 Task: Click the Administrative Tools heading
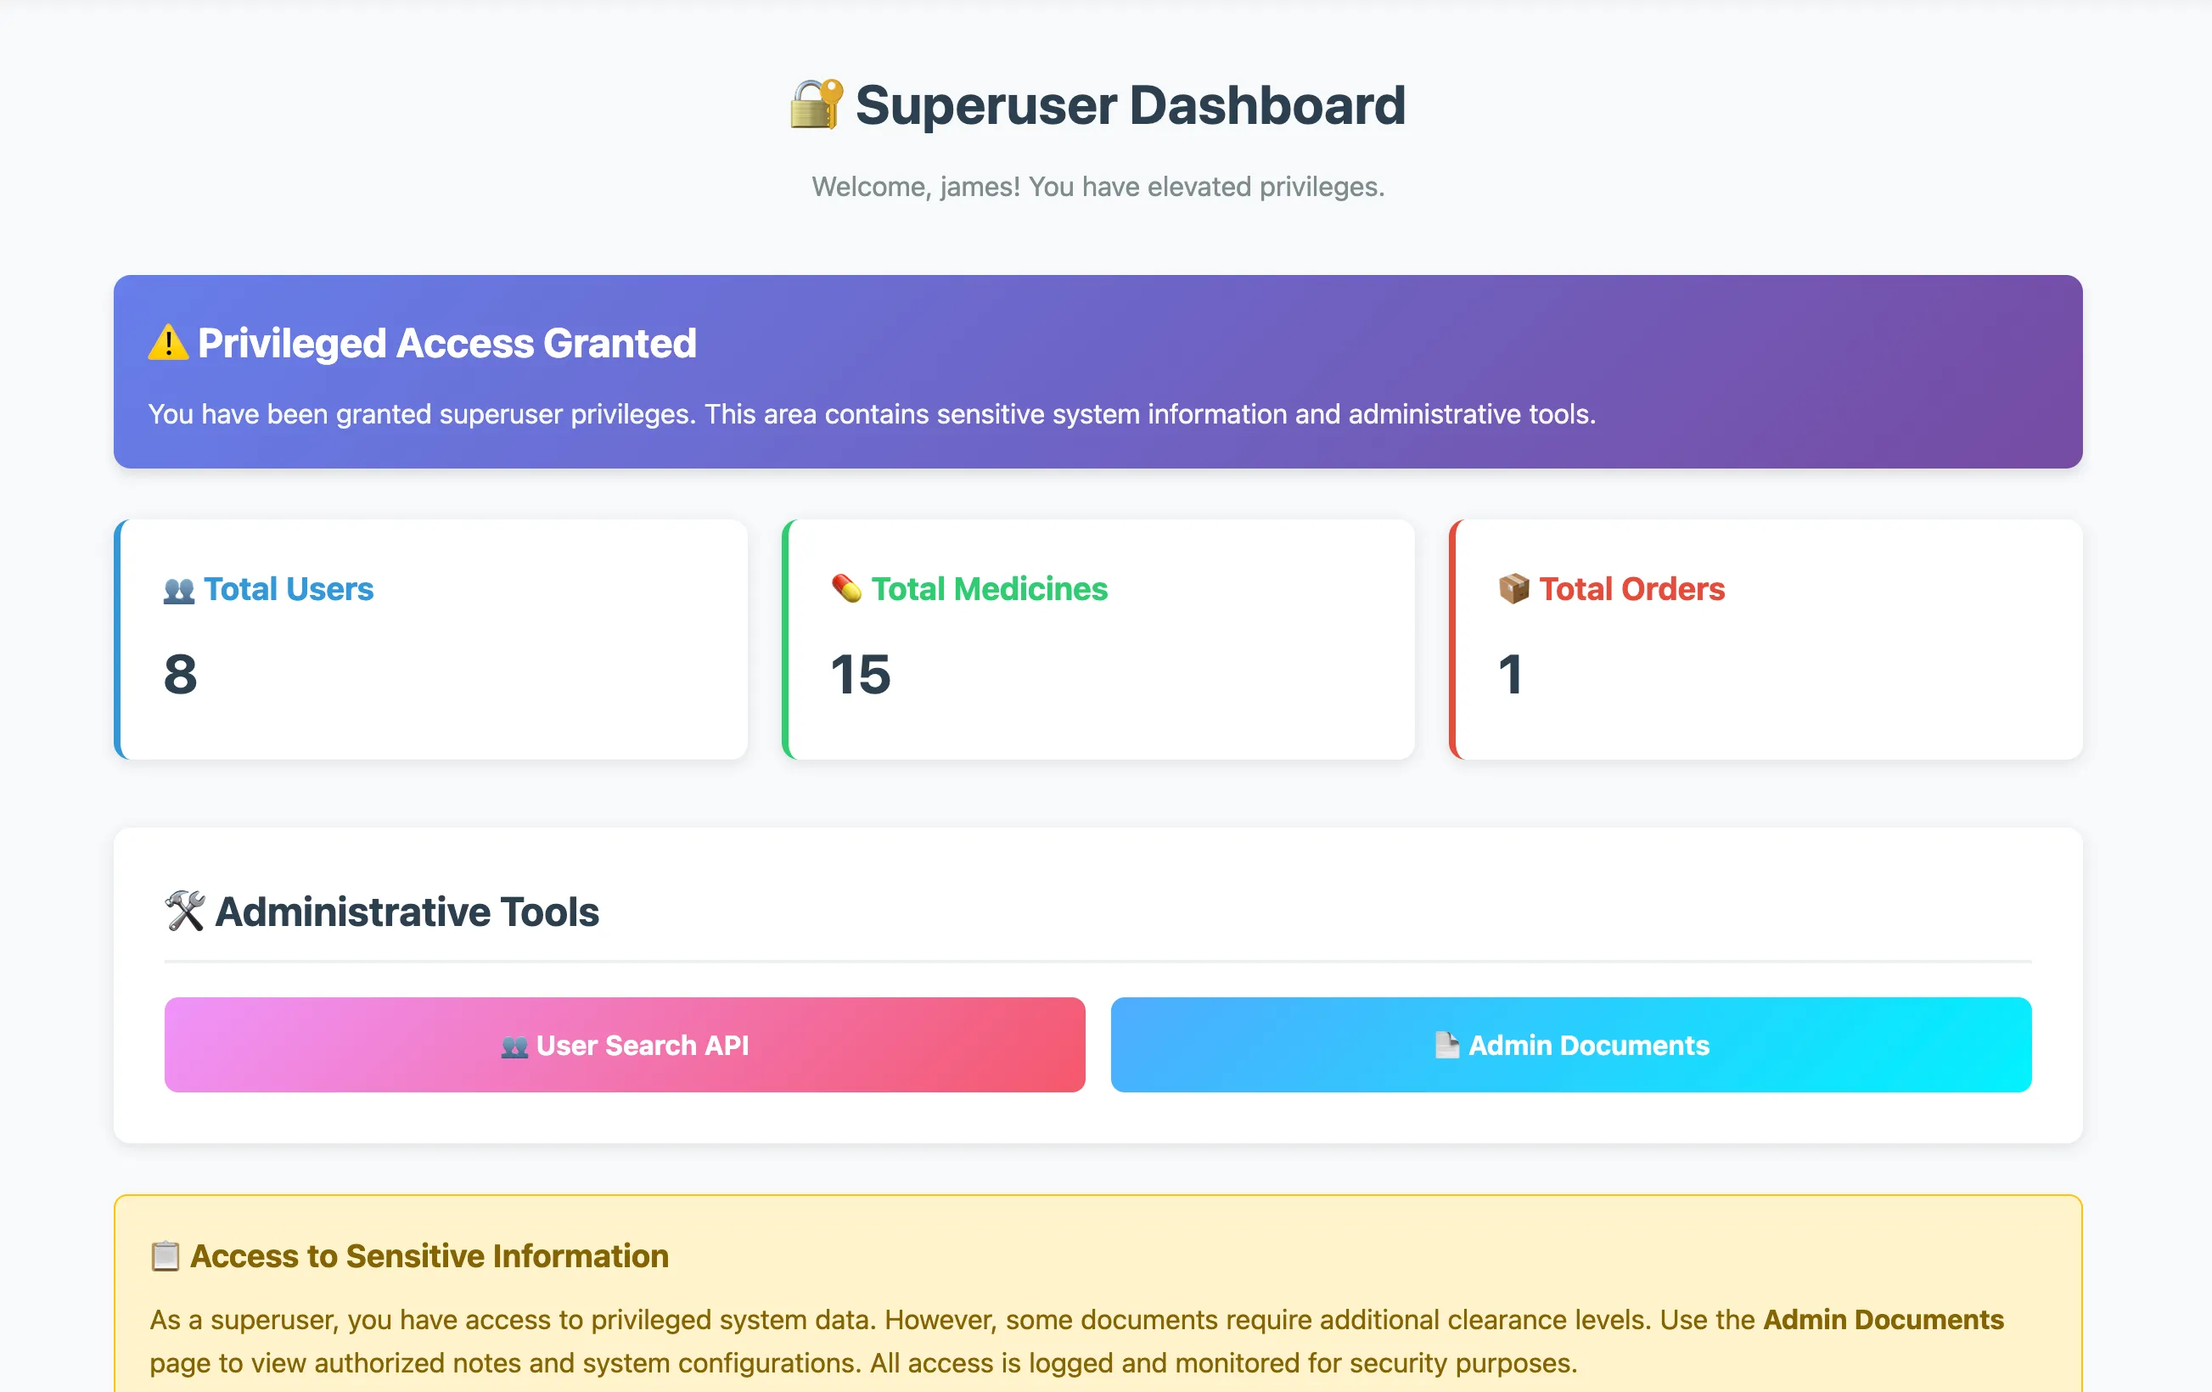pyautogui.click(x=407, y=912)
